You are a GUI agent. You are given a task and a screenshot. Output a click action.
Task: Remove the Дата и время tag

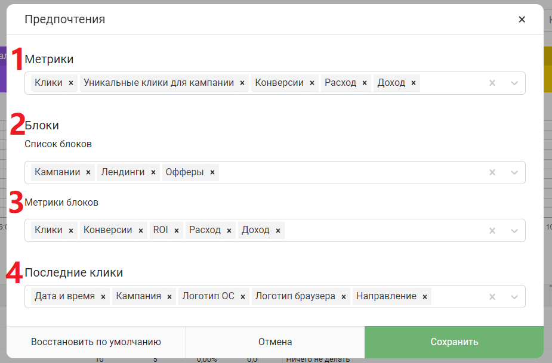(x=103, y=296)
